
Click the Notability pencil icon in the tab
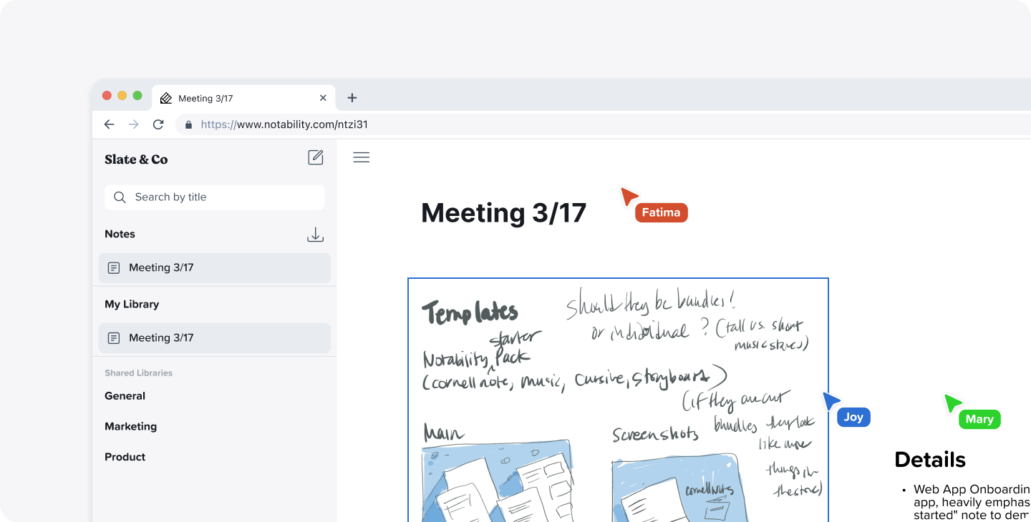[x=166, y=97]
